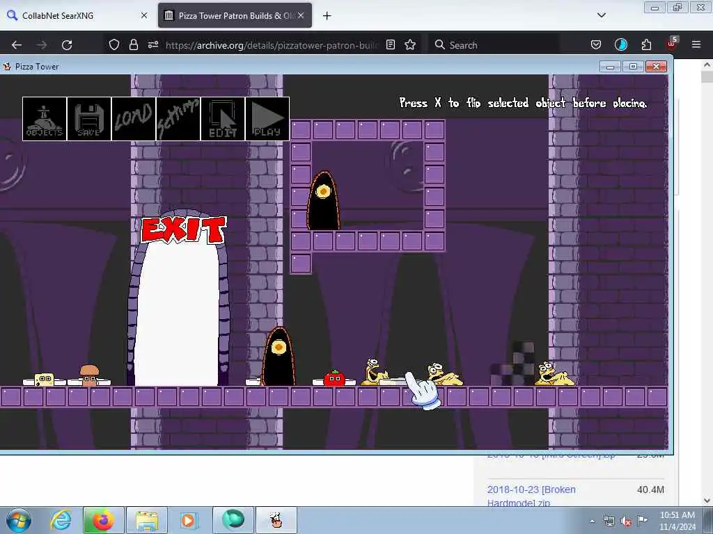Launch Internet Explorer from taskbar
Screen dimensions: 713x534
pyautogui.click(x=61, y=520)
